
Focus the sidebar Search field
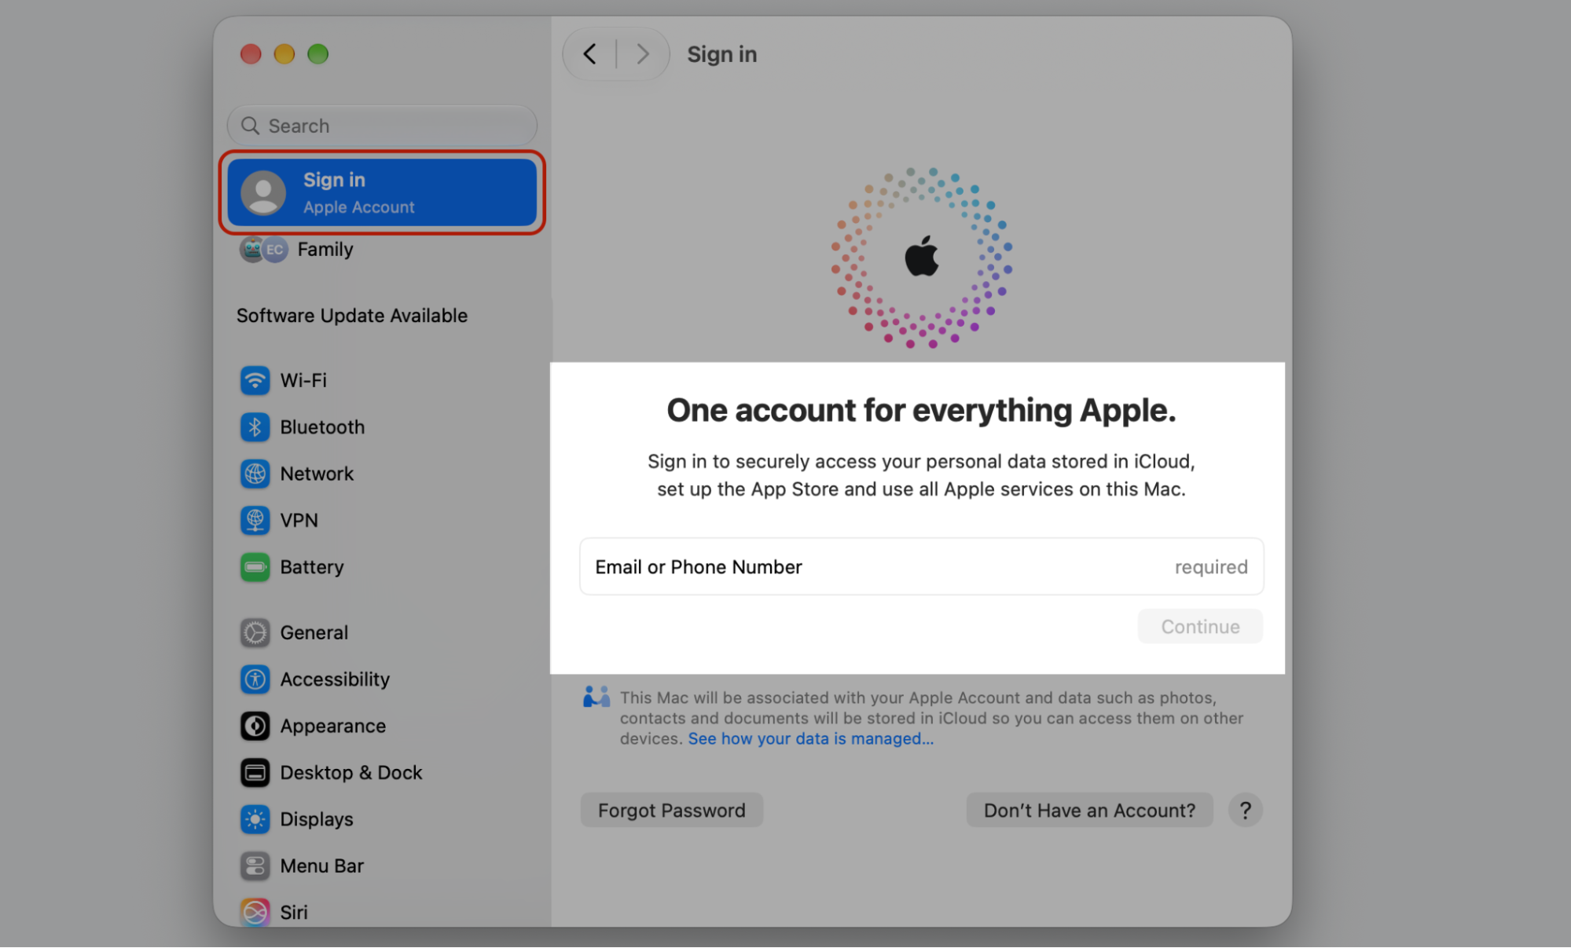382,126
